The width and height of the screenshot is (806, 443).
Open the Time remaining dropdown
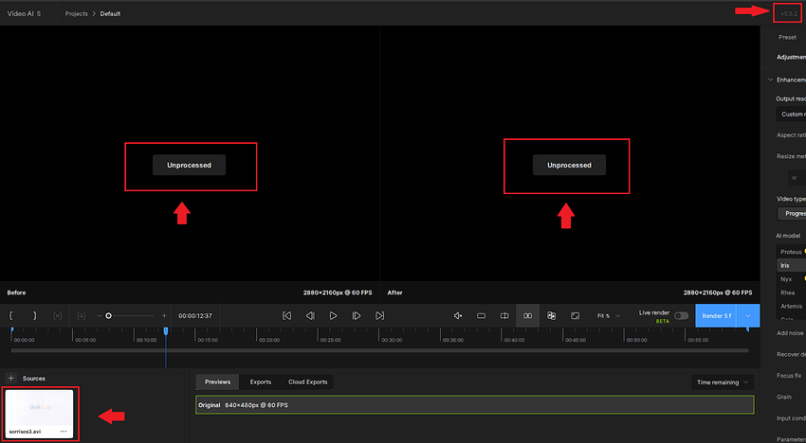point(723,381)
